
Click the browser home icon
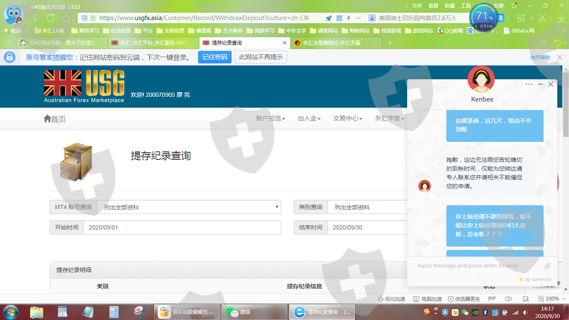click(x=66, y=18)
